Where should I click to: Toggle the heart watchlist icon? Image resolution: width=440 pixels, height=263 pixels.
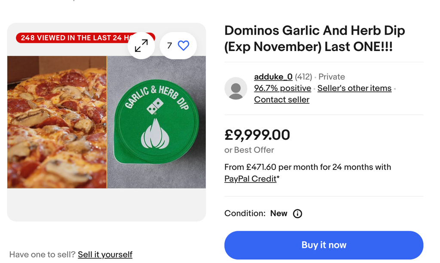tap(183, 45)
